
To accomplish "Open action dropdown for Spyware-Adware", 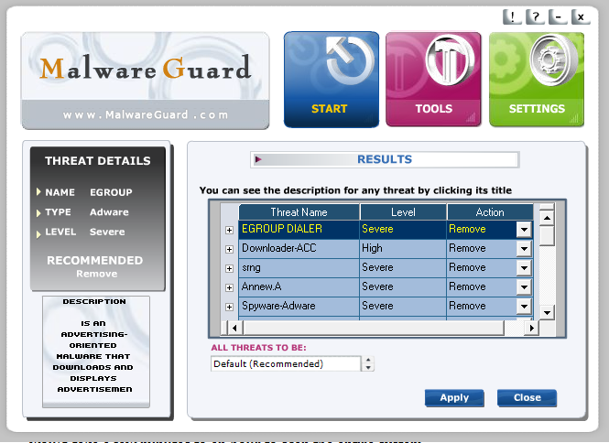I will pos(524,306).
